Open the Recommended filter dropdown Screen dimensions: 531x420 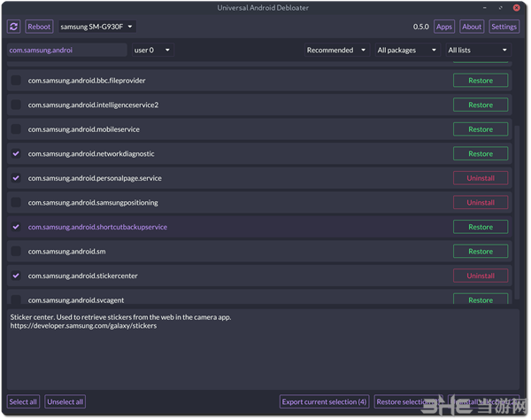pos(336,51)
